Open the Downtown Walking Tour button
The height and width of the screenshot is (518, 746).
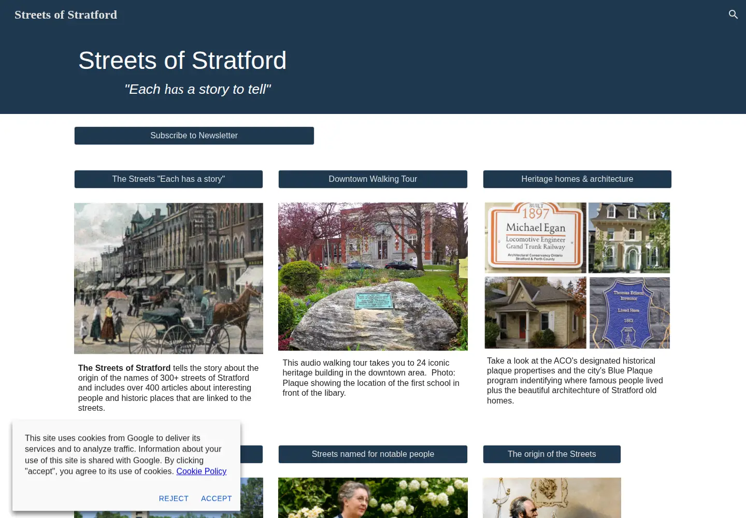click(373, 179)
